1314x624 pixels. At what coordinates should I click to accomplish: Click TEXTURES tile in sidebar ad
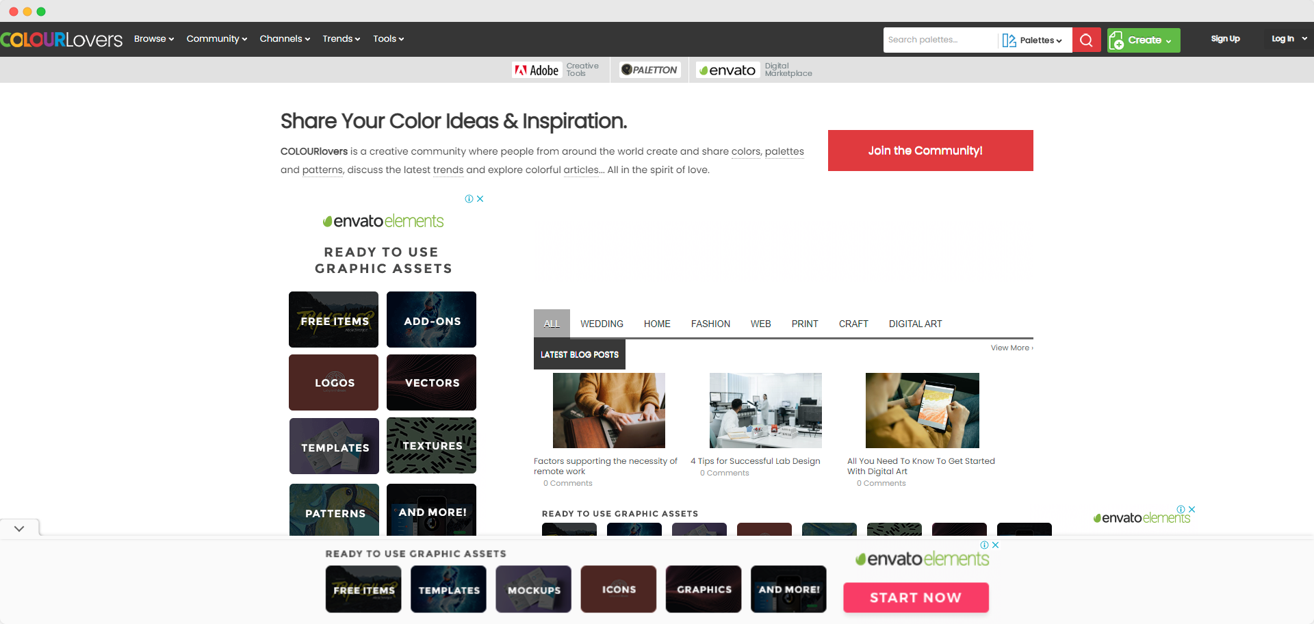pyautogui.click(x=431, y=445)
